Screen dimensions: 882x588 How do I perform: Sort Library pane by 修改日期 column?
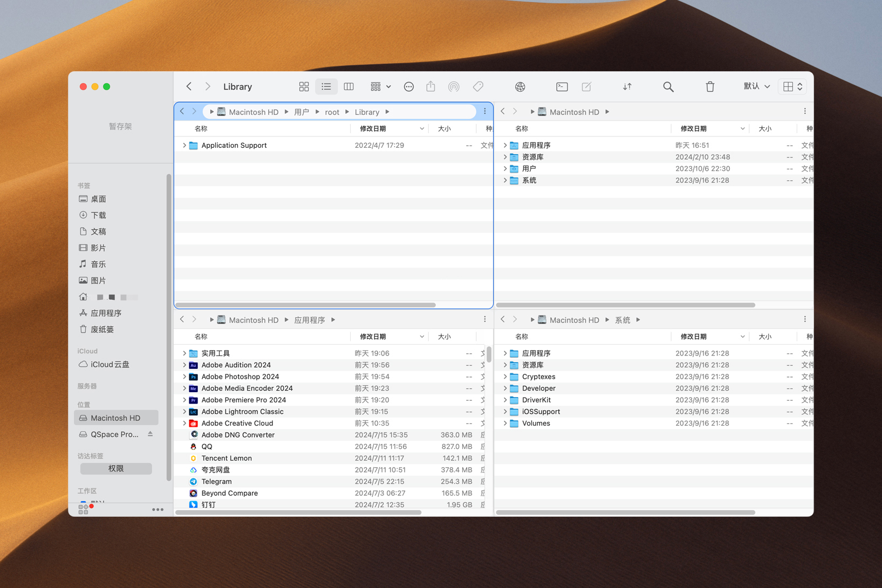[389, 129]
